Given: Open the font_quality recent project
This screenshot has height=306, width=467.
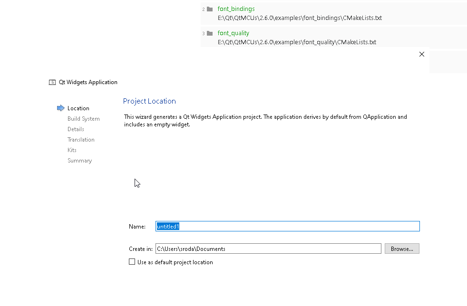Looking at the screenshot, I should 233,33.
